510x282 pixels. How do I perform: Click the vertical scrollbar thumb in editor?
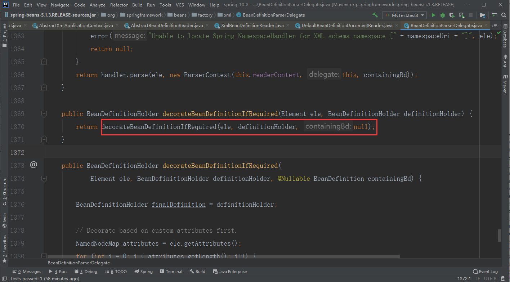pos(500,236)
